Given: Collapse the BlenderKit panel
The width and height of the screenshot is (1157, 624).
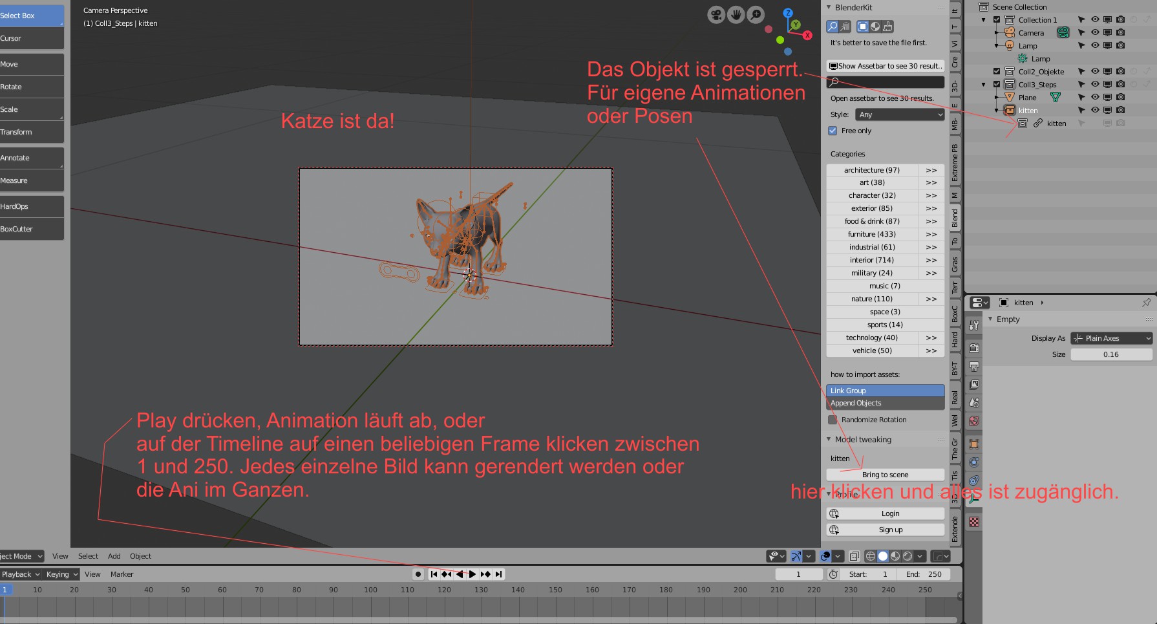Looking at the screenshot, I should point(829,8).
